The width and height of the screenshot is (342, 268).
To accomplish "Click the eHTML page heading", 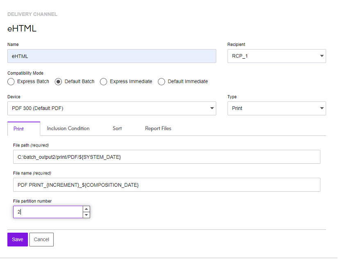I will [x=22, y=28].
